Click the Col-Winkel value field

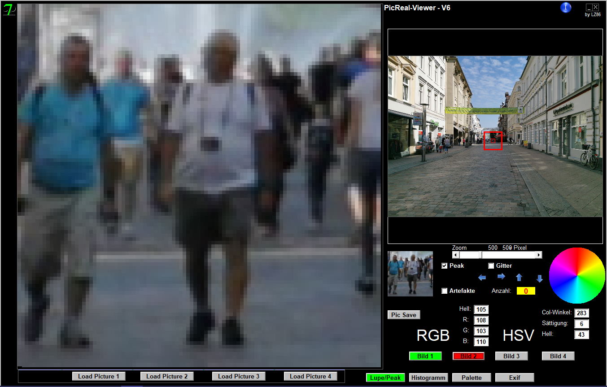(x=581, y=313)
